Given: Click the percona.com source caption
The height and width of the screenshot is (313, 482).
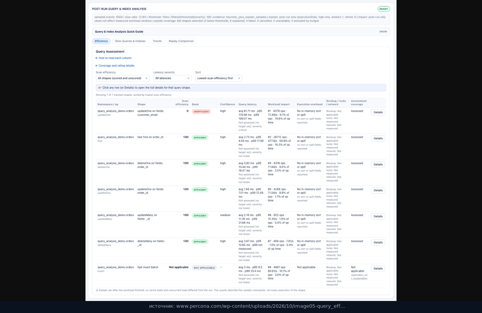Looking at the screenshot, I should click(247, 306).
